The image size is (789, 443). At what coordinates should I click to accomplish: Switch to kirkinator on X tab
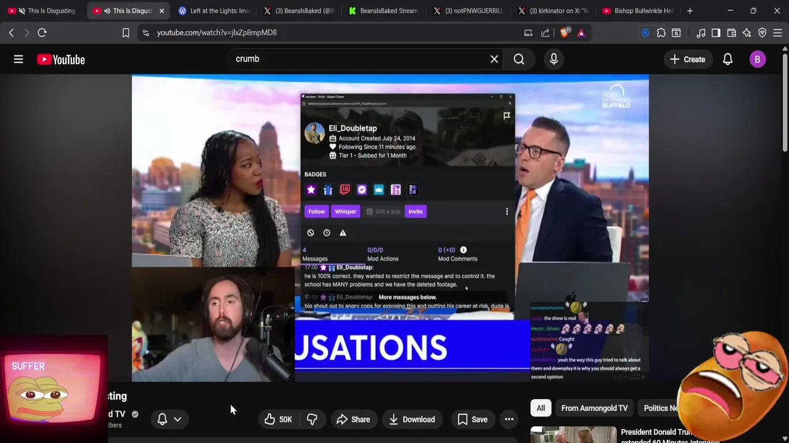pyautogui.click(x=554, y=10)
